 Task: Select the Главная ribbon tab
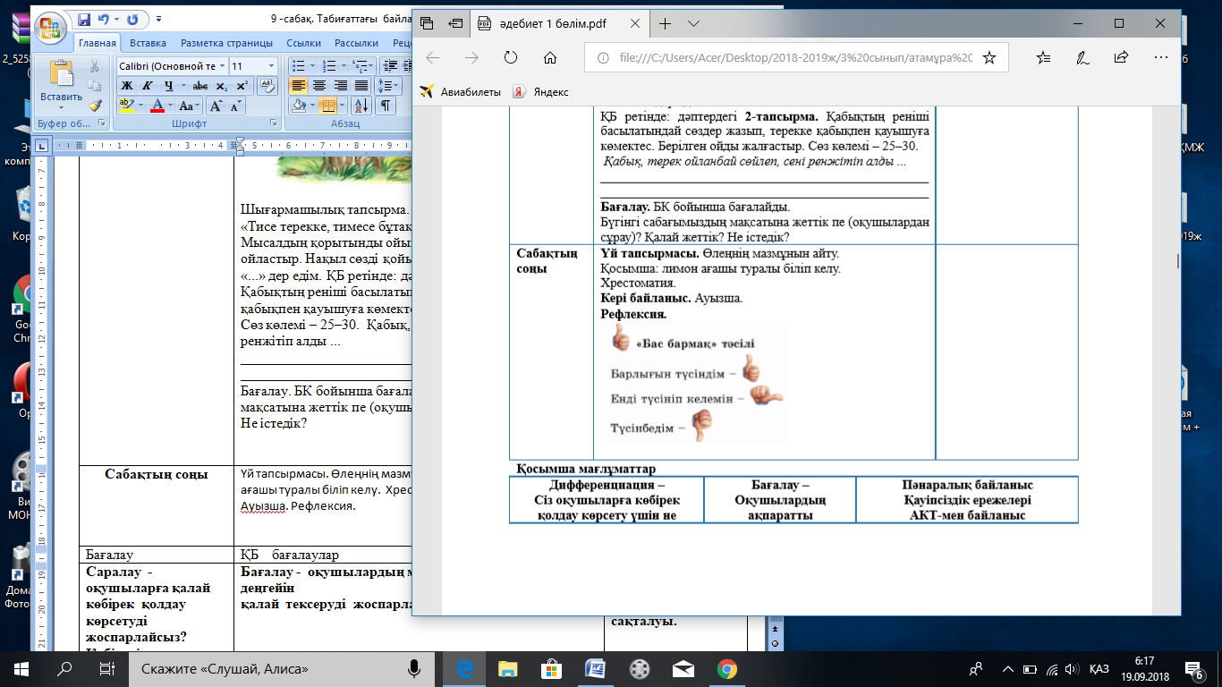coord(98,43)
